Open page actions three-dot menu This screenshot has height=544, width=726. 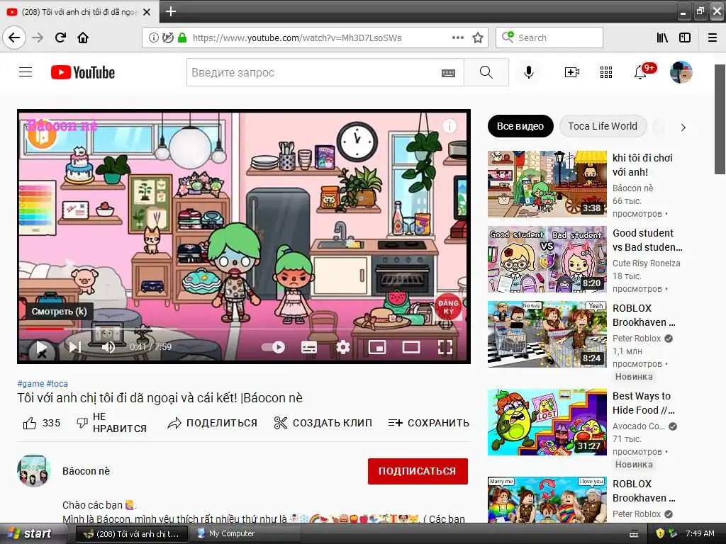(x=458, y=38)
